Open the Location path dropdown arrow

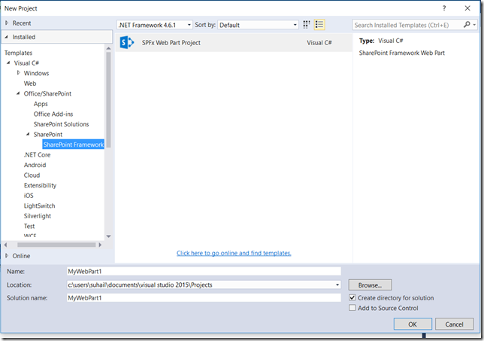click(337, 285)
